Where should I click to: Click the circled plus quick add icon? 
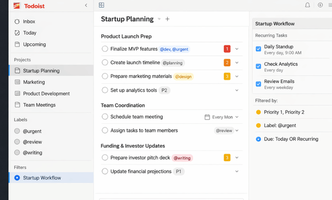coord(320,5)
